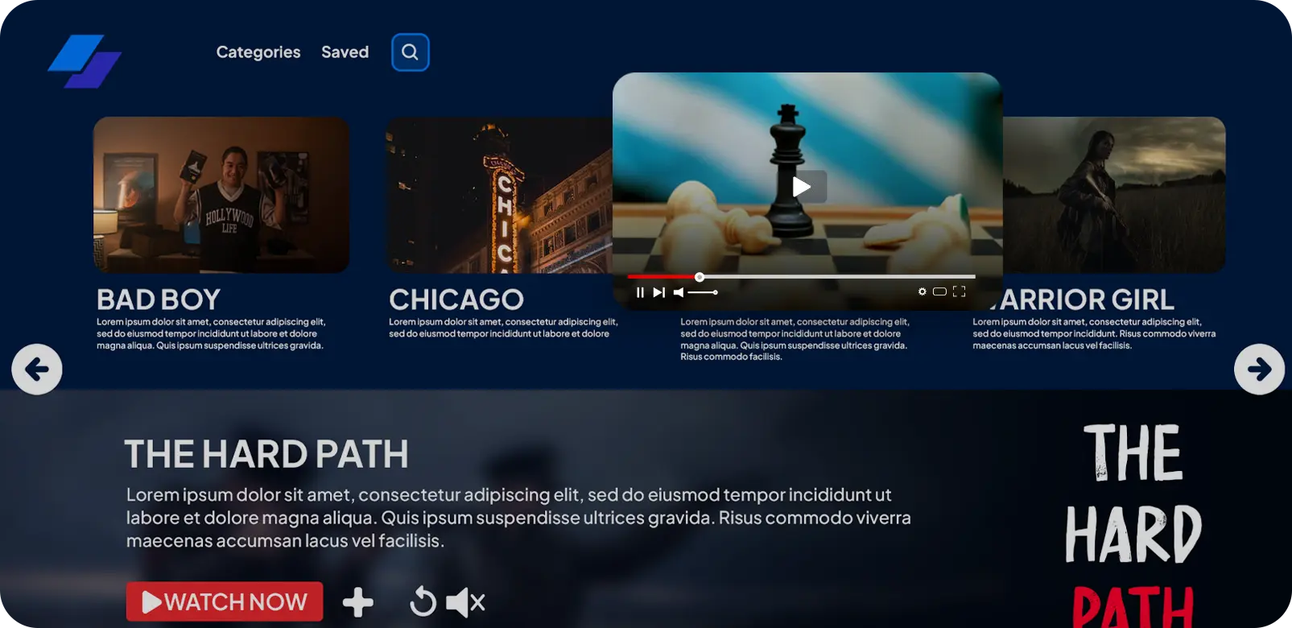This screenshot has width=1292, height=628.
Task: Seek on the video progress bar
Action: pyautogui.click(x=801, y=276)
